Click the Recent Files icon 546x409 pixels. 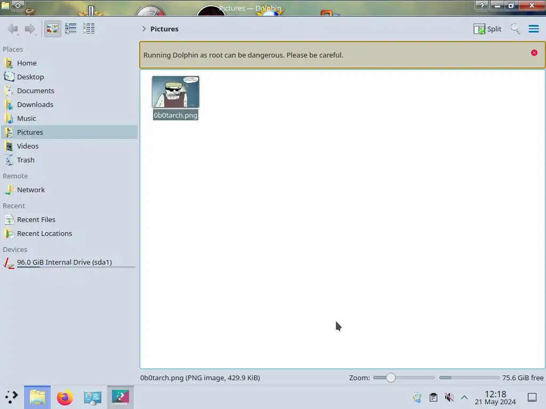[9, 220]
